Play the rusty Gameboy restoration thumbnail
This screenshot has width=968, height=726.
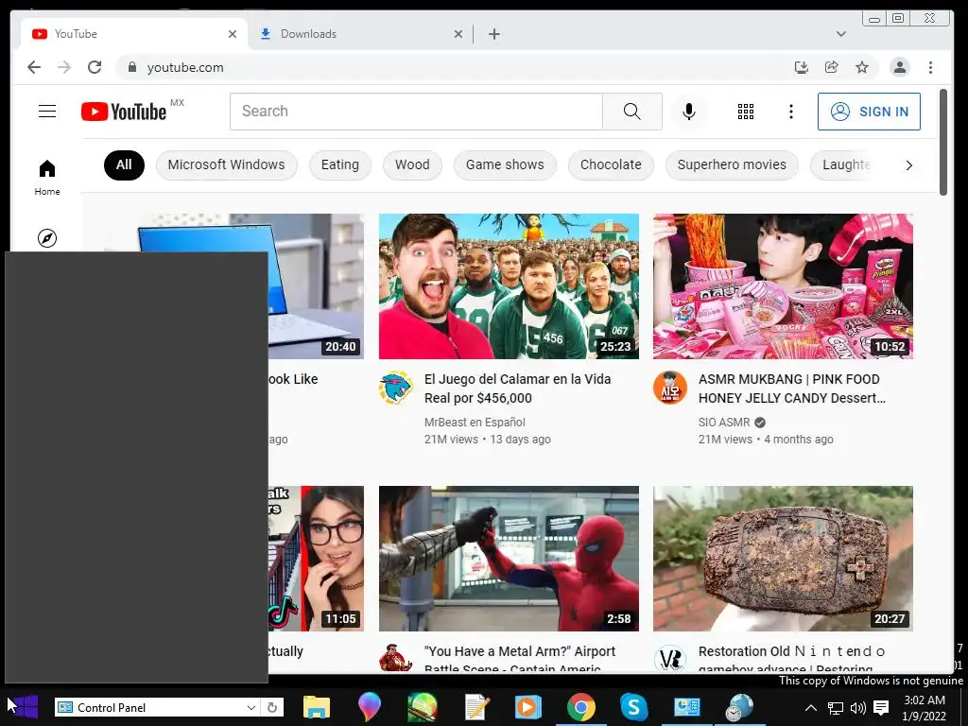coord(783,558)
